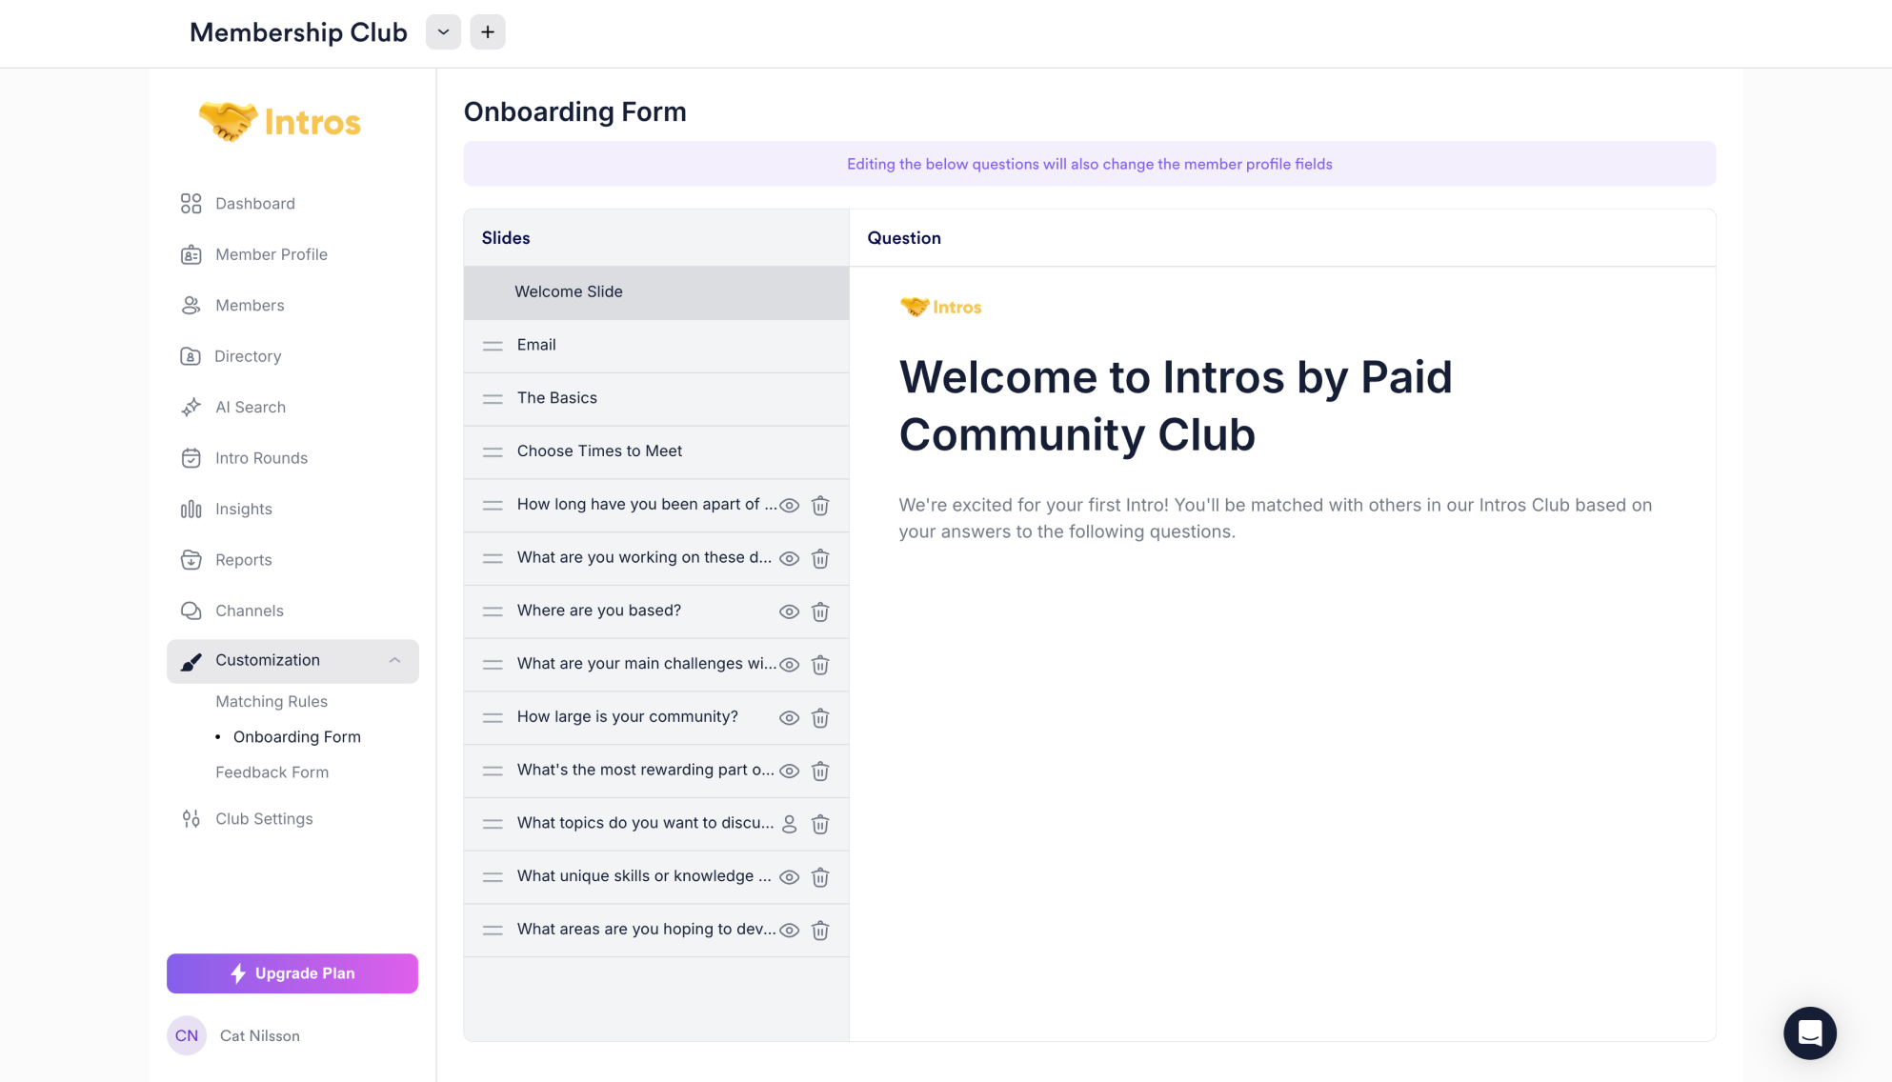Image resolution: width=1892 pixels, height=1082 pixels.
Task: Toggle visibility of 'What are you working on' slide
Action: [789, 559]
